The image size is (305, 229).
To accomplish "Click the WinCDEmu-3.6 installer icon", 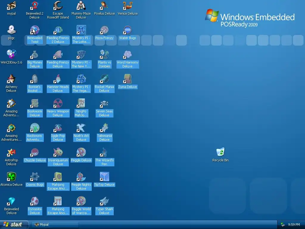I will 11,54.
